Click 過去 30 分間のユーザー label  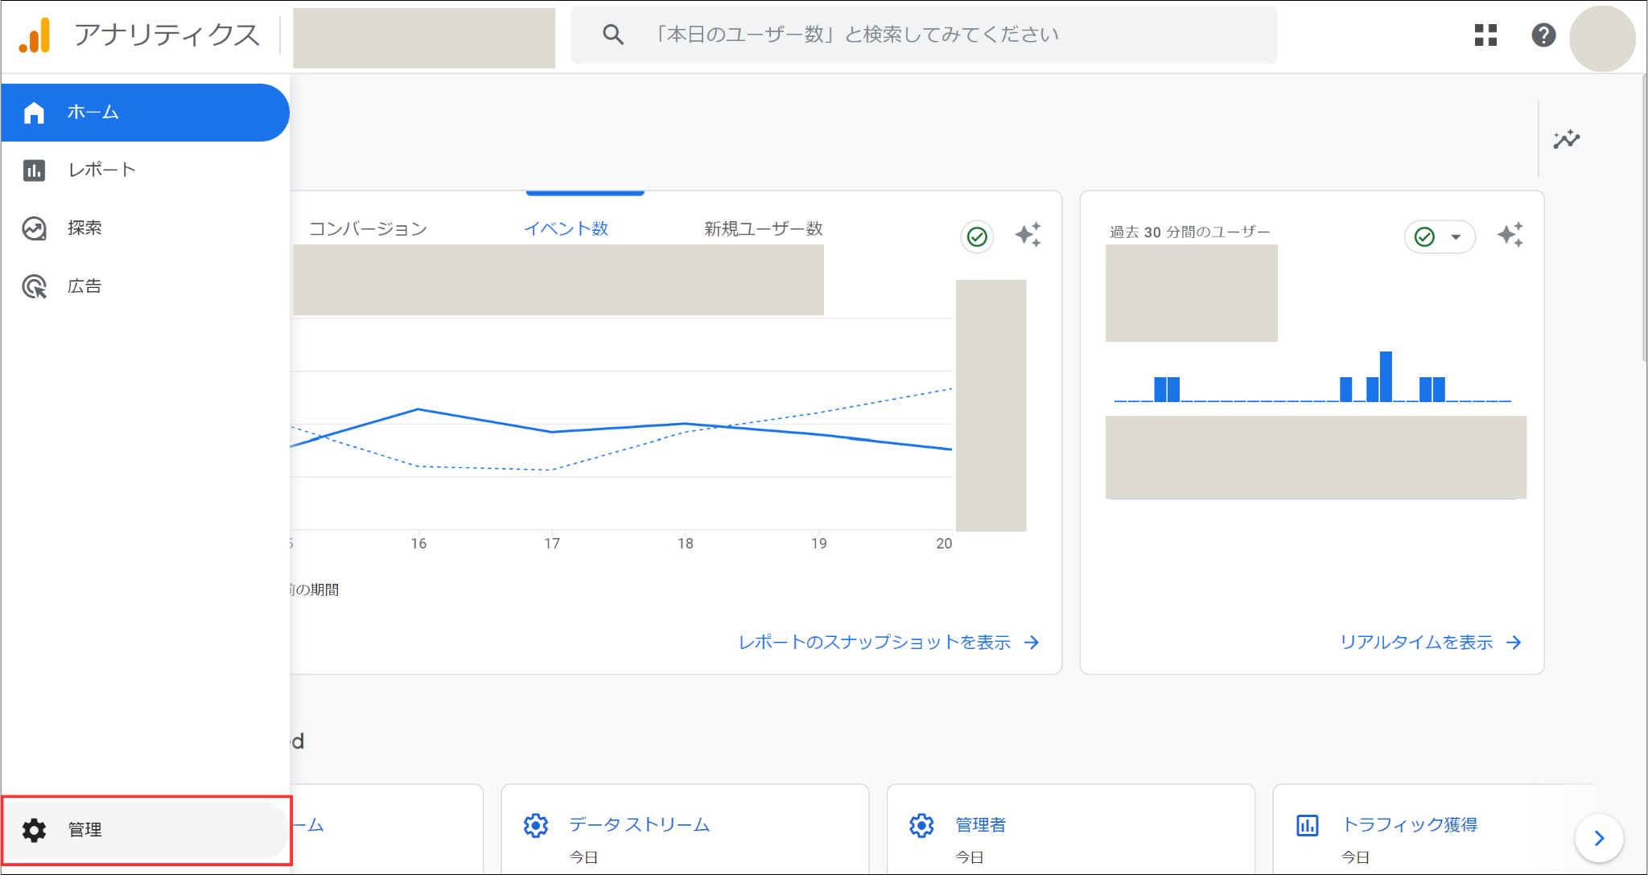pos(1190,232)
